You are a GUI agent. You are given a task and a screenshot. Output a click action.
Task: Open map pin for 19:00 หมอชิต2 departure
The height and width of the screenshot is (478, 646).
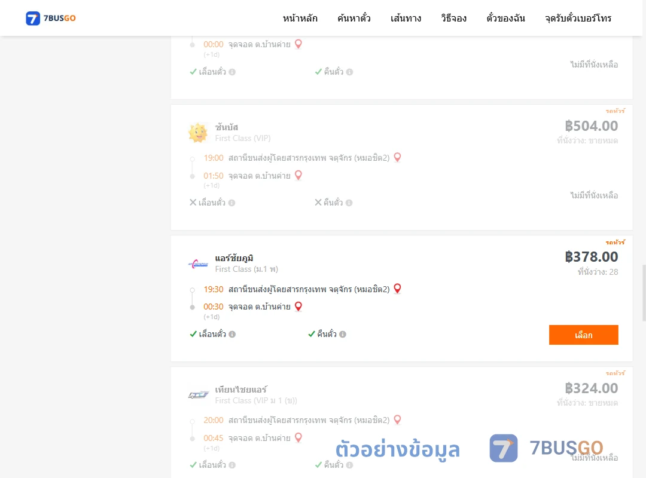click(397, 157)
